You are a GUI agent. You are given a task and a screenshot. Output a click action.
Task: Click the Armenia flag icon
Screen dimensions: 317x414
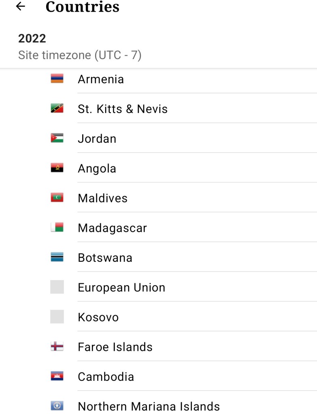(x=57, y=79)
